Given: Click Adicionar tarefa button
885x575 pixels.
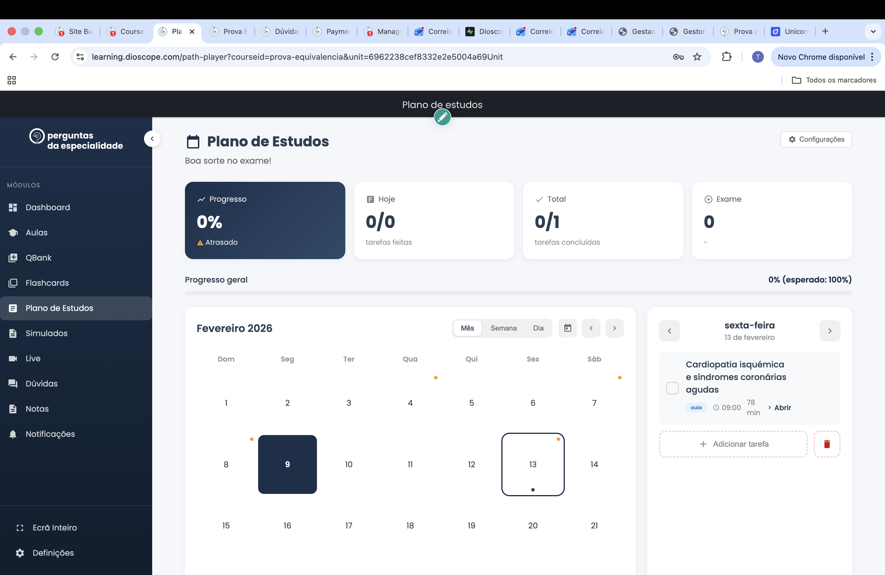Looking at the screenshot, I should coord(733,444).
